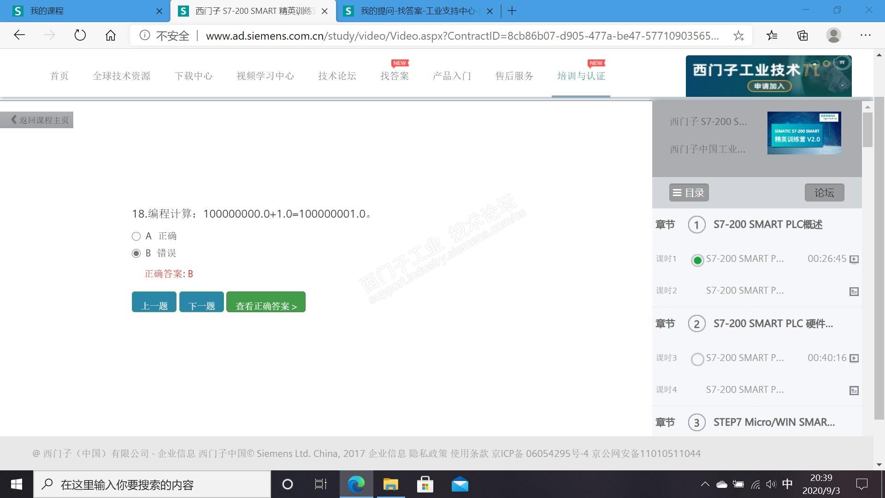Viewport: 885px width, 498px height.
Task: Click the browser home icon
Action: 111,36
